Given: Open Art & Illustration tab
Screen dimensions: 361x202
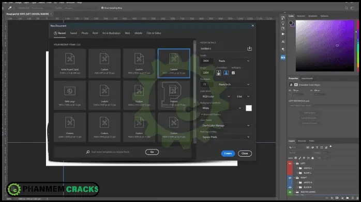Looking at the screenshot, I should click(111, 33).
